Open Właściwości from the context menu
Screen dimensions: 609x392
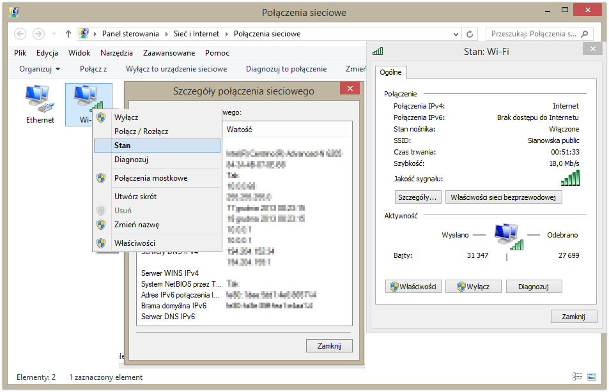(157, 243)
